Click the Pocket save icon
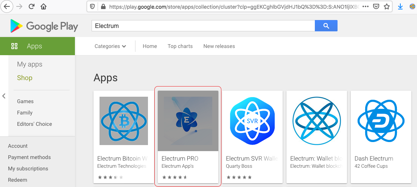The height and width of the screenshot is (187, 417). click(376, 7)
